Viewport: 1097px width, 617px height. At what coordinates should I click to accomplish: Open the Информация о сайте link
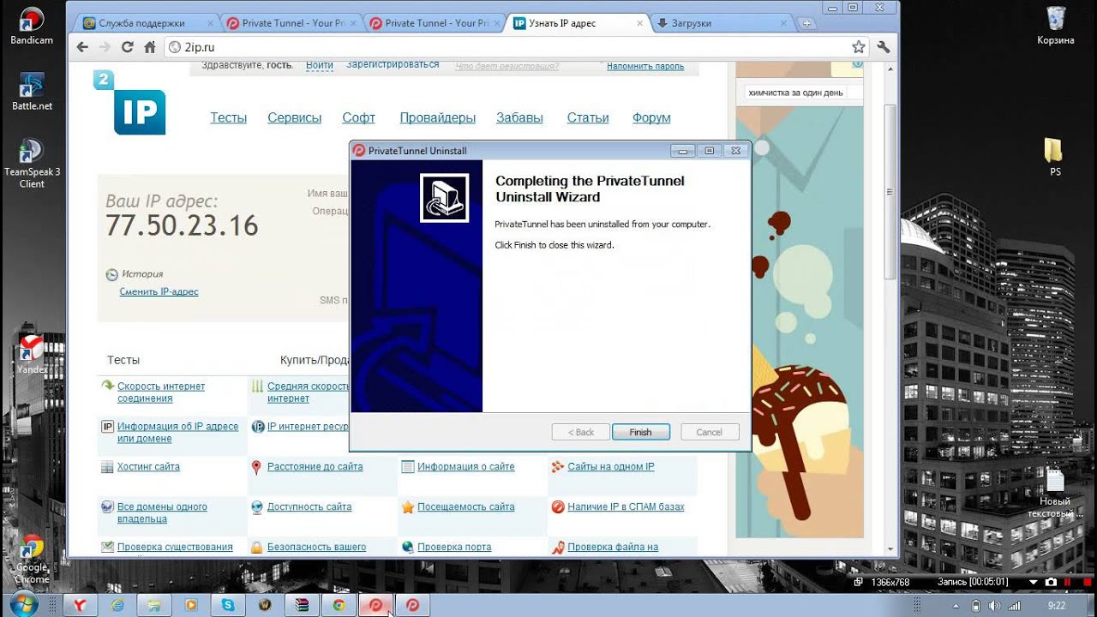(x=466, y=467)
